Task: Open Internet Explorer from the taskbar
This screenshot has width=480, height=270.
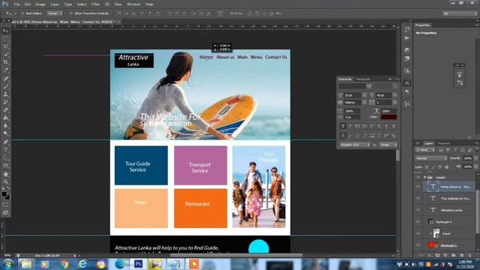Action: coord(82,264)
